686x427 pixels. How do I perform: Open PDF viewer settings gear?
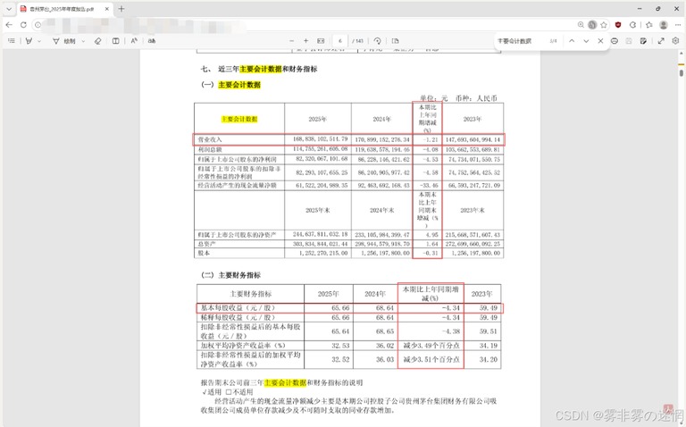pyautogui.click(x=675, y=41)
